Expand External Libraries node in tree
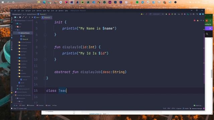This screenshot has height=120, width=214. (x=14, y=92)
